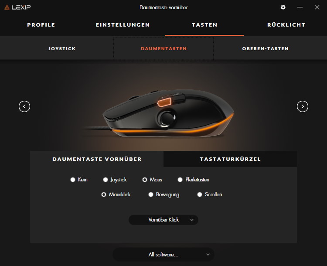This screenshot has width=327, height=266.
Task: Click the highlighted orange thumb button on mouse
Action: pyautogui.click(x=164, y=102)
